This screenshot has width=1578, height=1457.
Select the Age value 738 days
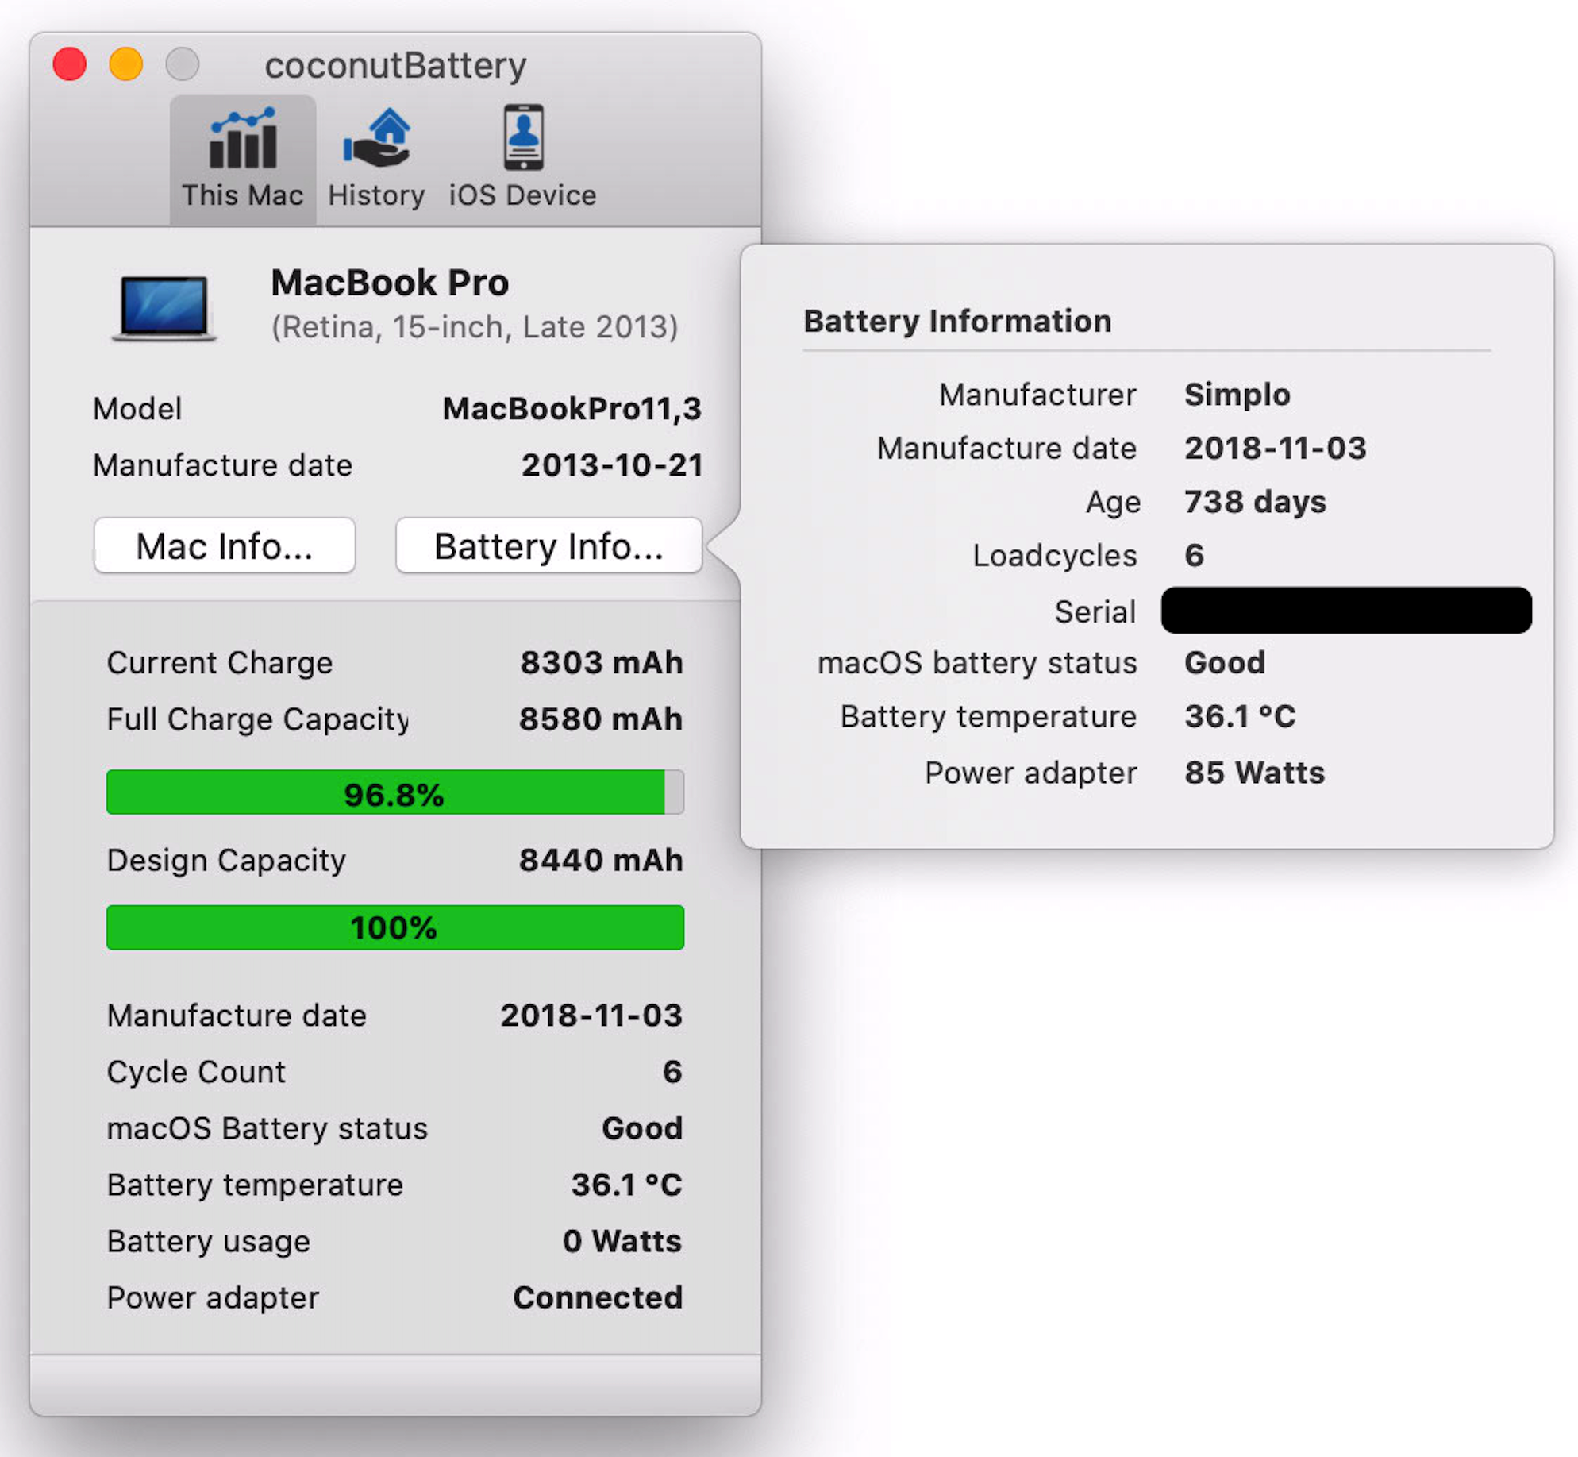click(1255, 502)
